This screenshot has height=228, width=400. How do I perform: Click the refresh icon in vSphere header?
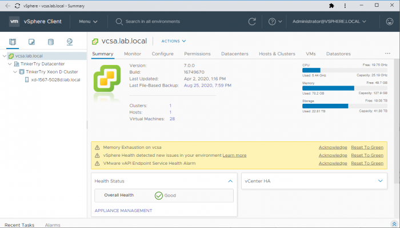click(x=252, y=22)
